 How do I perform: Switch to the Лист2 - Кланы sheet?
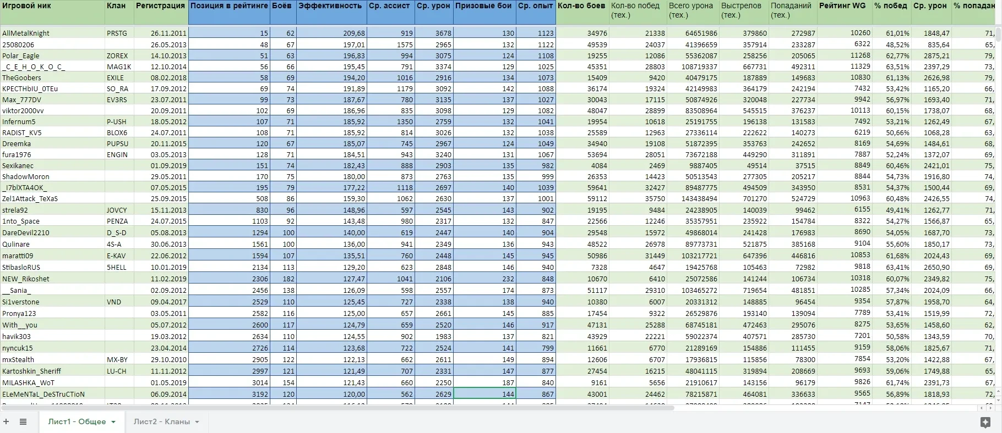[x=161, y=421]
